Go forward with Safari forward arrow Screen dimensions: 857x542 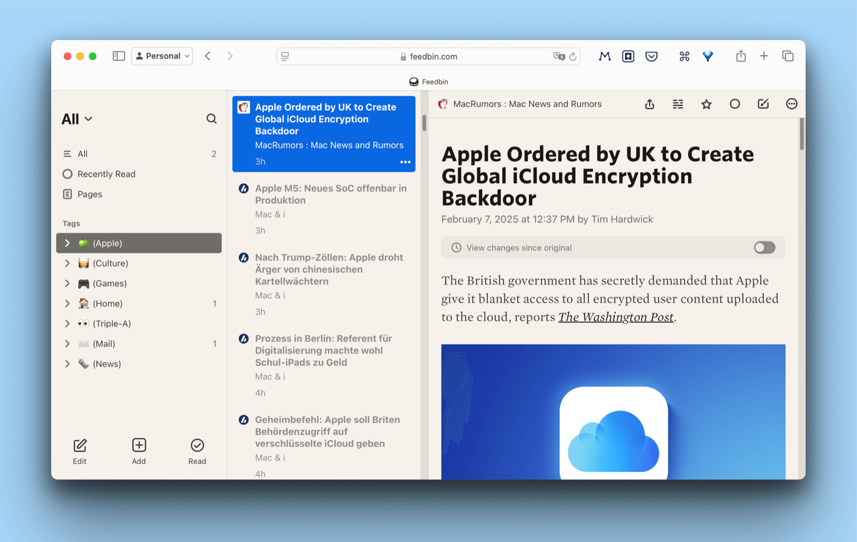(x=230, y=56)
